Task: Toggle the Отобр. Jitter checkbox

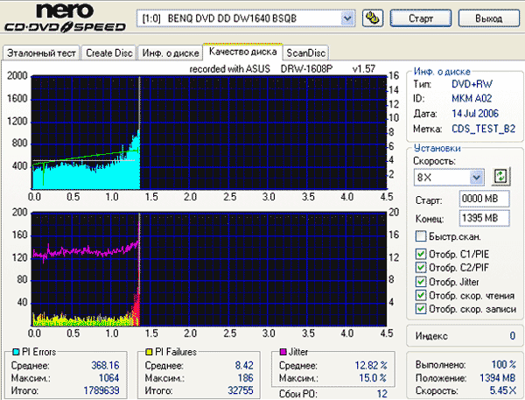Action: pos(421,282)
